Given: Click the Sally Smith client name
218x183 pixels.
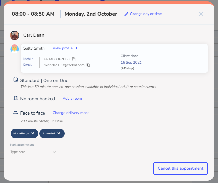Looking at the screenshot, I should coord(34,48).
